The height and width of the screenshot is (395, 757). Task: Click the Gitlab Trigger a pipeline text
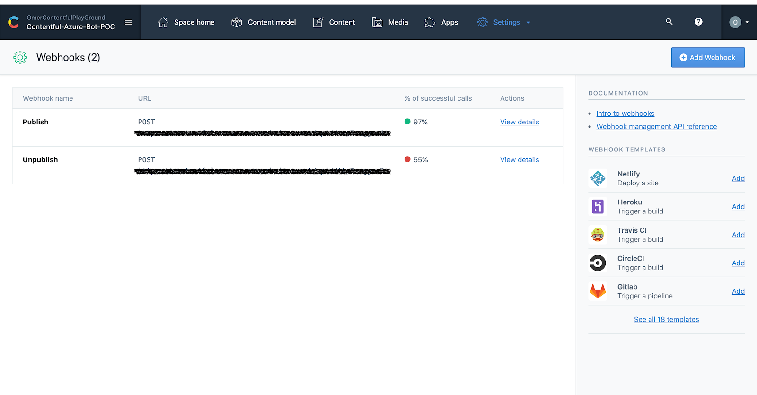(x=645, y=296)
